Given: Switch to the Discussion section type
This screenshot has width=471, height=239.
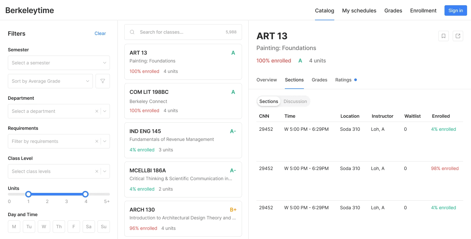Looking at the screenshot, I should point(295,101).
